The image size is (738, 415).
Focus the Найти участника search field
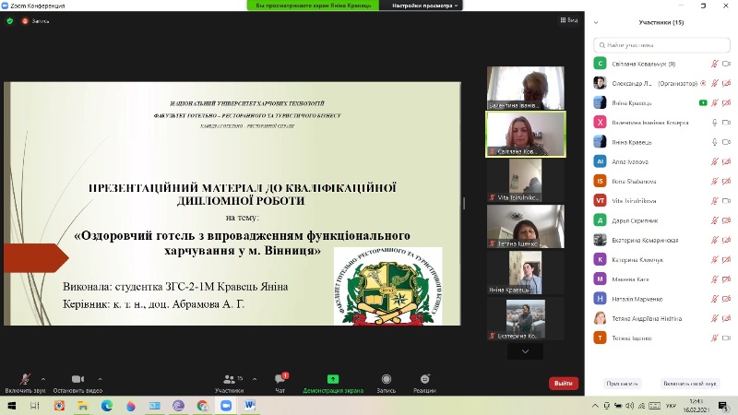(x=661, y=45)
